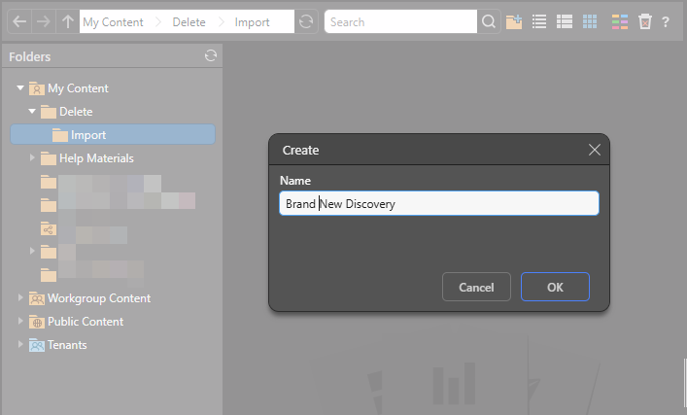Screen dimensions: 687x415
Task: Switch to grid thumbnail view
Action: [590, 21]
